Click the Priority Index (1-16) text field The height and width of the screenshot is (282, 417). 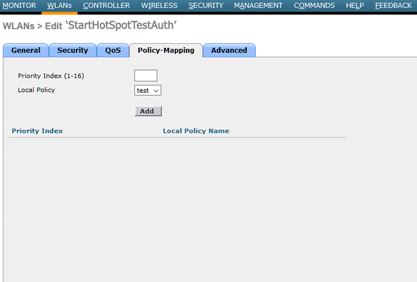[x=145, y=76]
